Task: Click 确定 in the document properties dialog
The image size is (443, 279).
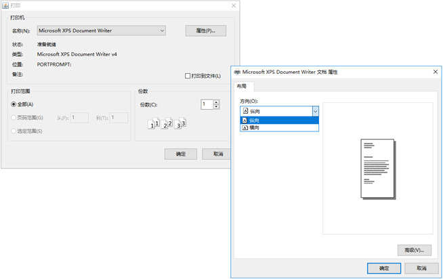Action: tap(384, 268)
